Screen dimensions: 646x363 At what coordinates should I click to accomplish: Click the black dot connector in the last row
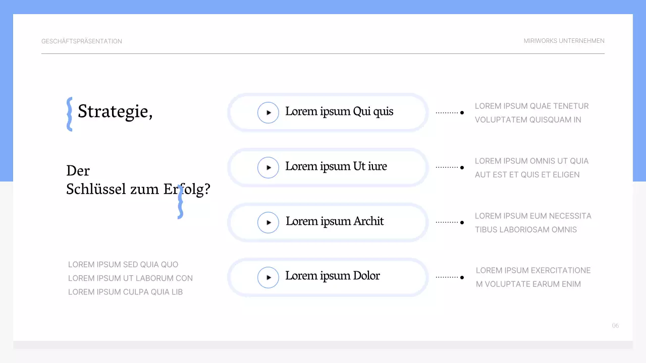point(462,277)
